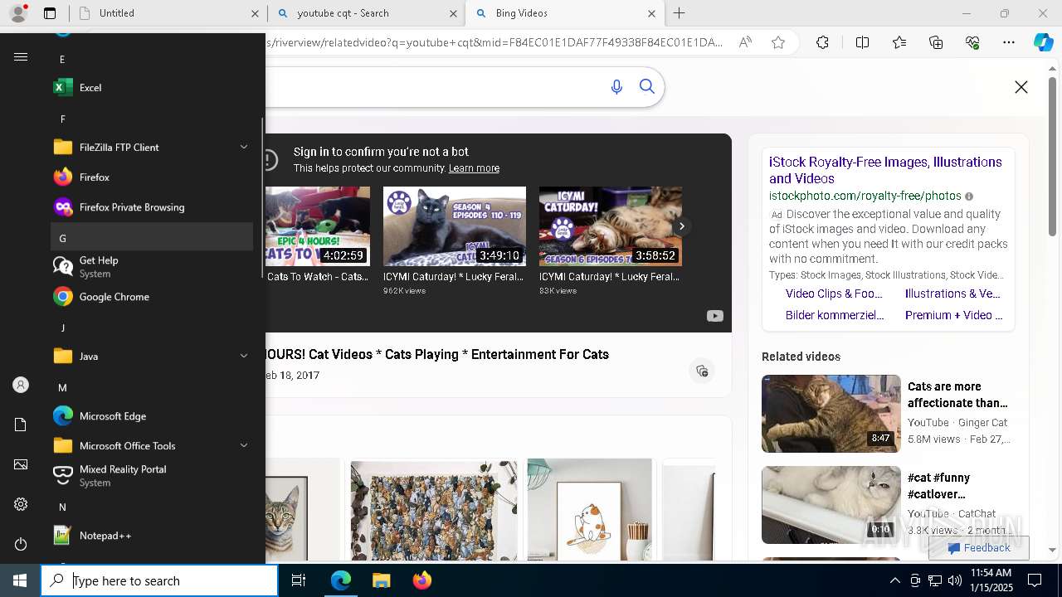Open Edge Extensions puzzle icon
Screen dimensions: 1062x597
[x=822, y=42]
